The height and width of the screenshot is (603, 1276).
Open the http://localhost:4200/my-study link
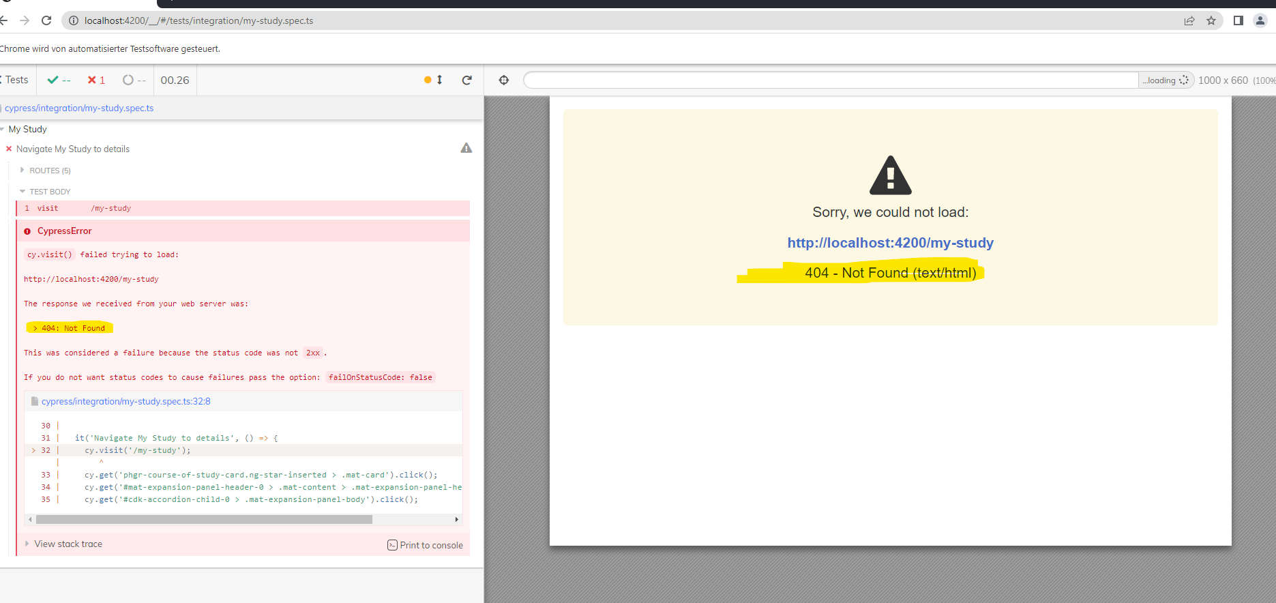click(x=890, y=243)
